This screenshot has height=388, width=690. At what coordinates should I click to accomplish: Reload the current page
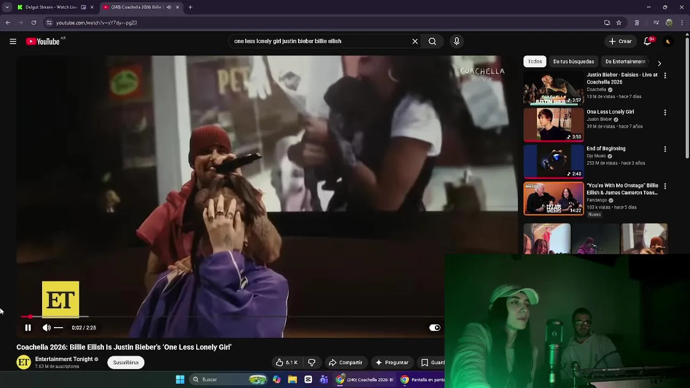coord(33,23)
